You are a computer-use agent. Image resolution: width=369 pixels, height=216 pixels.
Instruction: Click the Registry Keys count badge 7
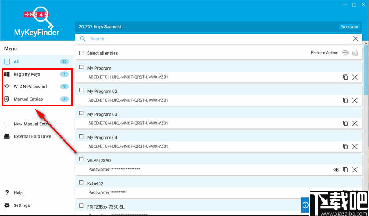click(x=64, y=74)
